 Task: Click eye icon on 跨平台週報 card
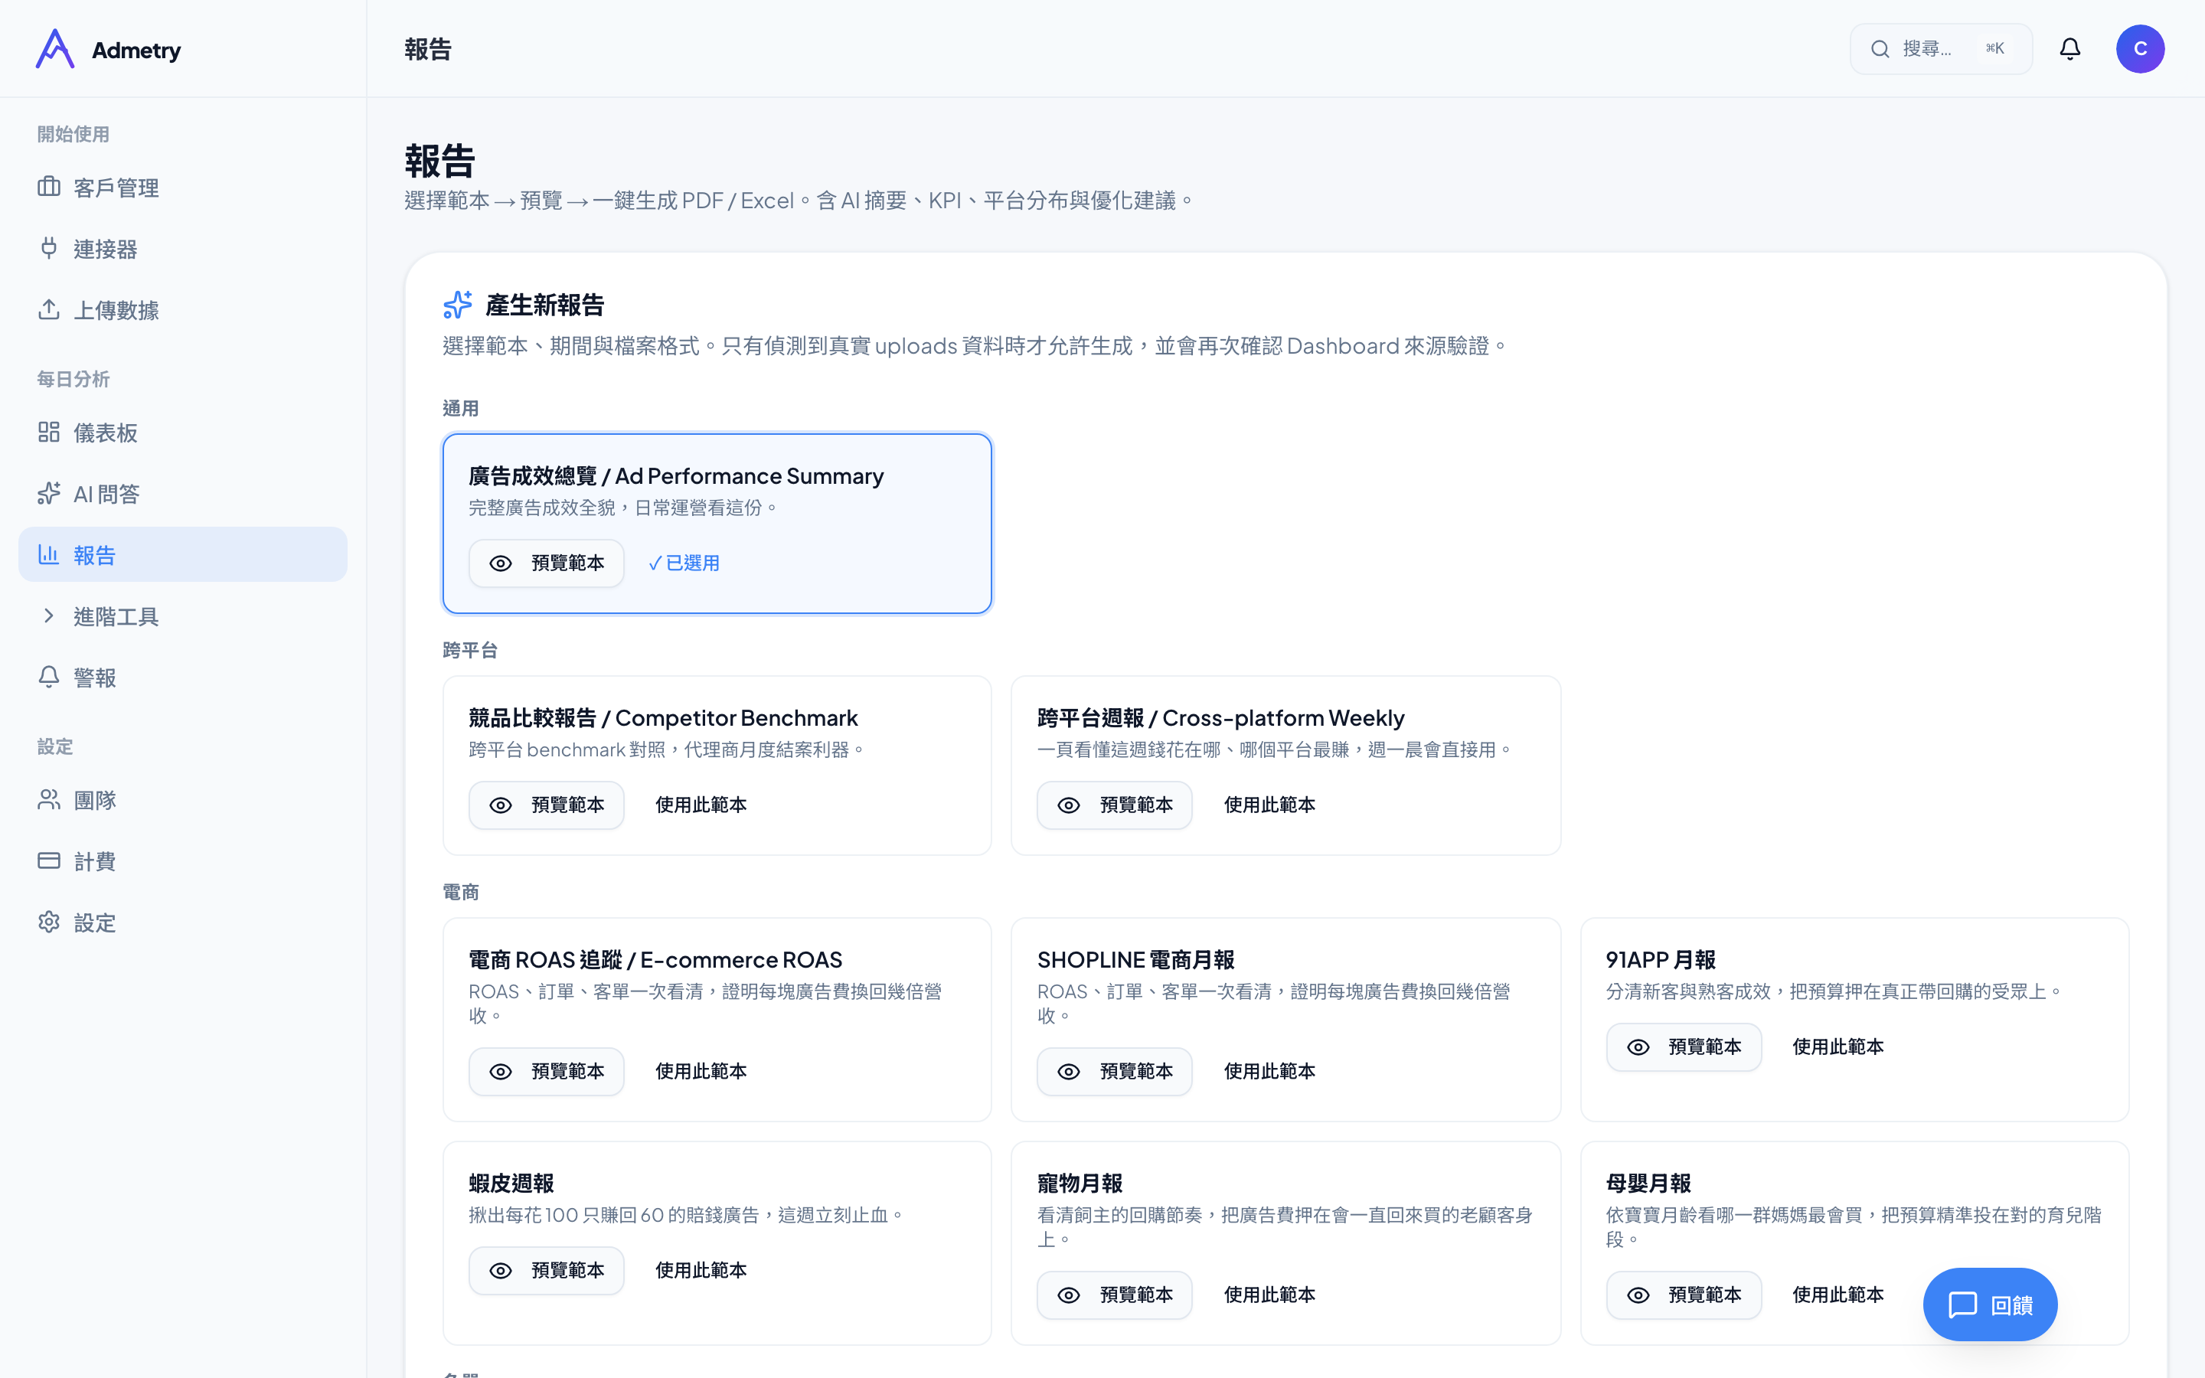(x=1069, y=805)
